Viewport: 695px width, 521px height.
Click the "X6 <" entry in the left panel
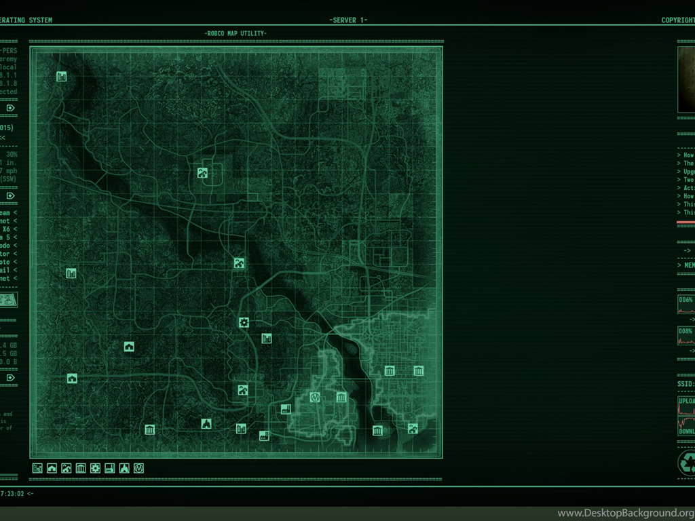click(x=9, y=229)
